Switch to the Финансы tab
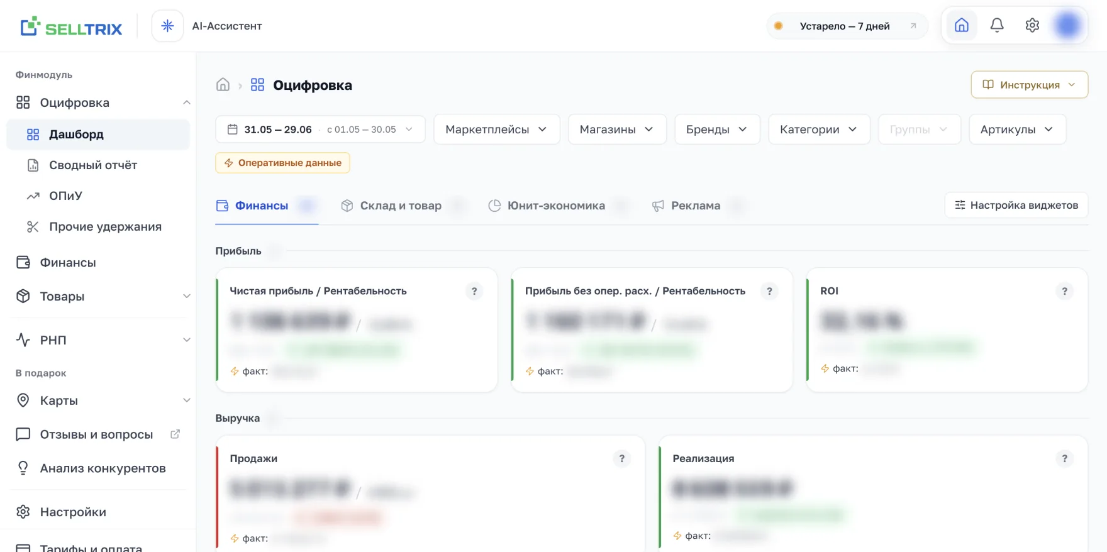 pyautogui.click(x=267, y=206)
